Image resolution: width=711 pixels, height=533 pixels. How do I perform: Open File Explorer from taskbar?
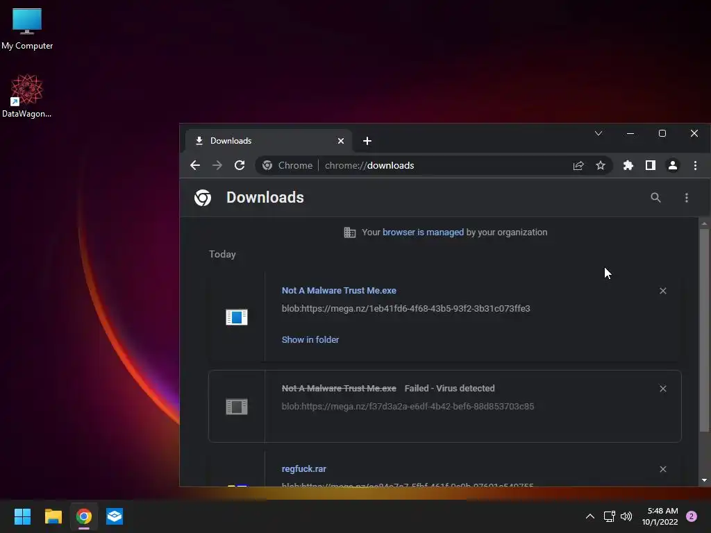[x=53, y=516]
